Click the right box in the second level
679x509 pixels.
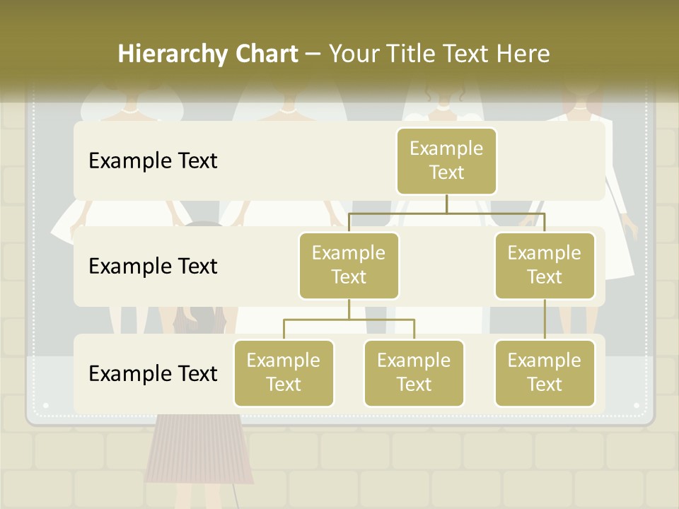(545, 265)
